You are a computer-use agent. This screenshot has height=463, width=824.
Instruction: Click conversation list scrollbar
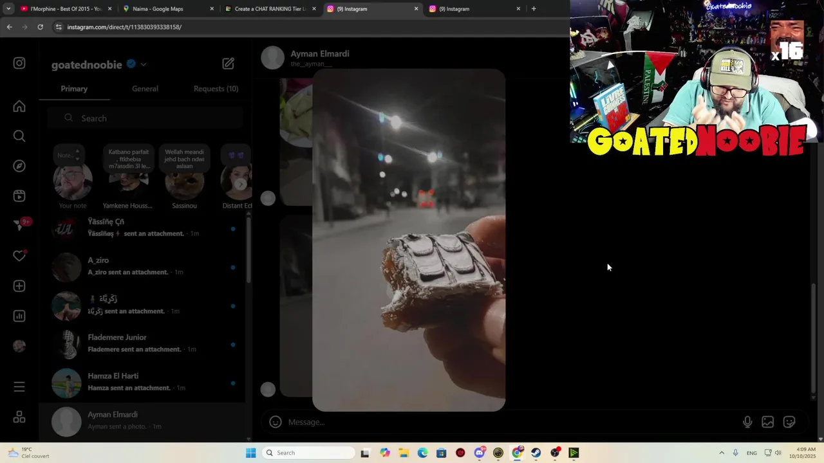pyautogui.click(x=248, y=251)
